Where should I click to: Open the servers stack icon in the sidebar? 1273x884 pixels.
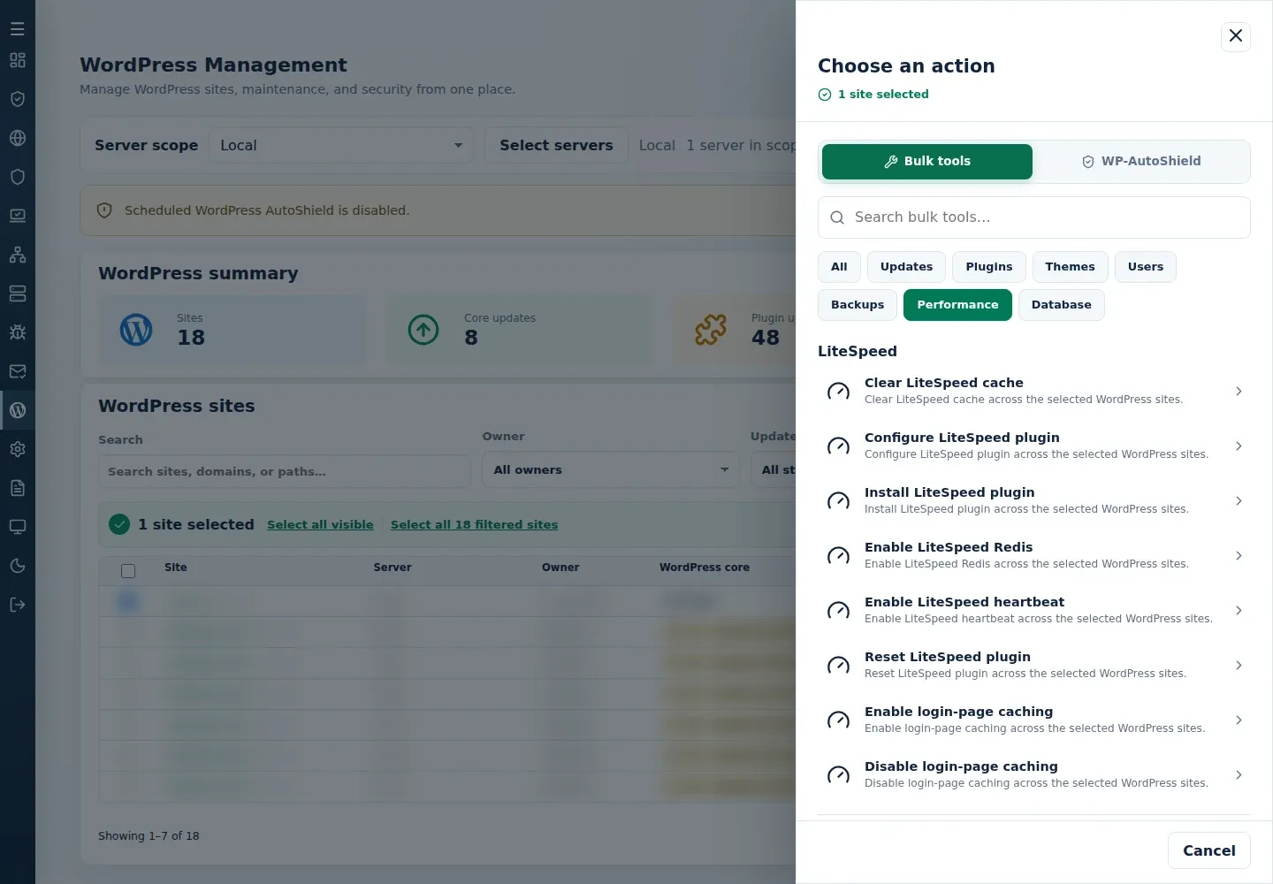18,293
